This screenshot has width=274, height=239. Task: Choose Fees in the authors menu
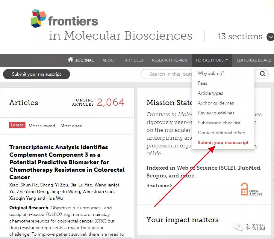tap(203, 83)
